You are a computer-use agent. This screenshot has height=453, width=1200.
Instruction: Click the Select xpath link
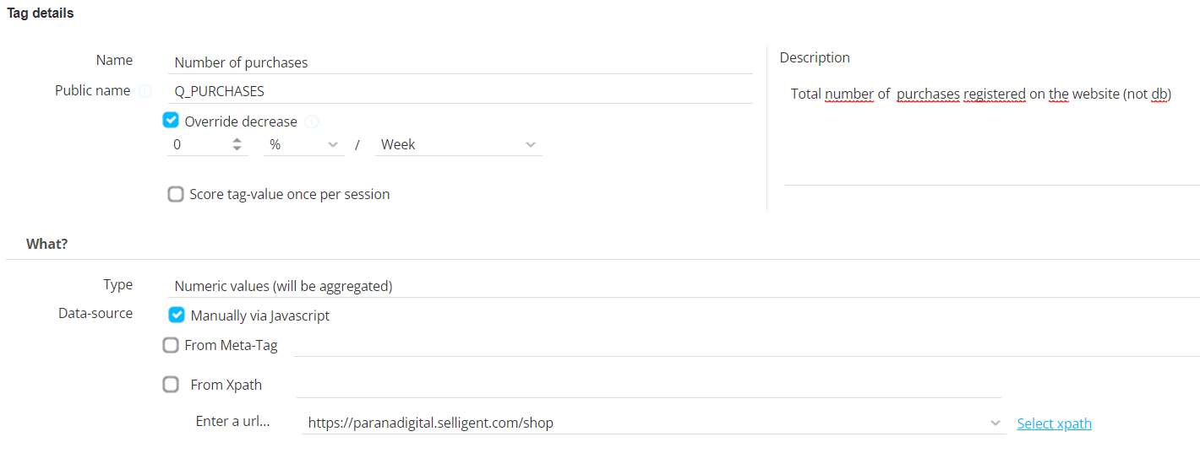1054,423
